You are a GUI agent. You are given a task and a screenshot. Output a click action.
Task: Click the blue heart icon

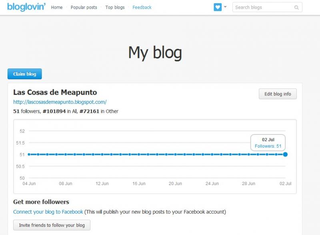tap(218, 7)
